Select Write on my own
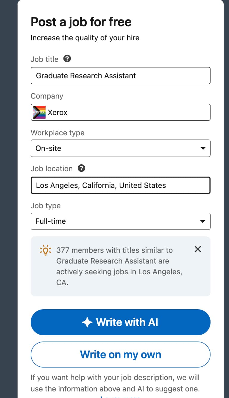 pyautogui.click(x=120, y=354)
